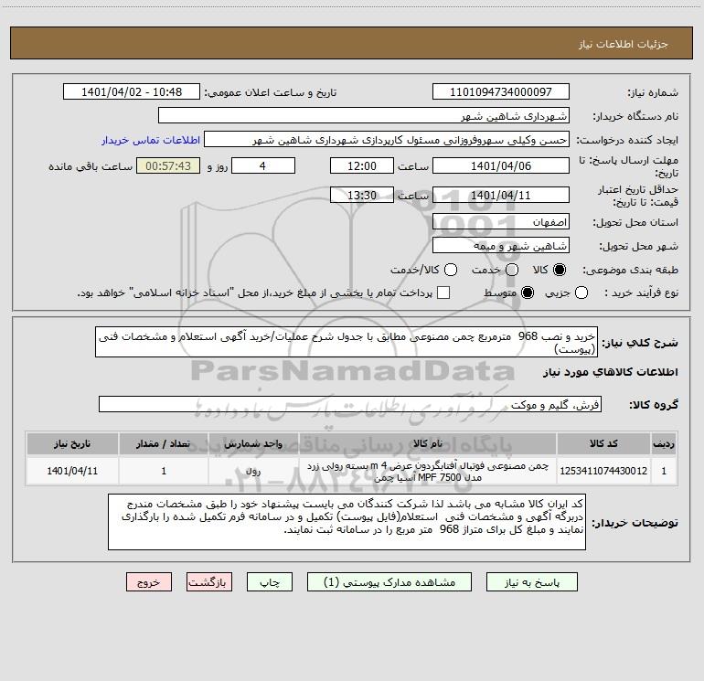The height and width of the screenshot is (681, 704).
Task: Choose the جزیی purchase type radio
Action: click(x=581, y=293)
